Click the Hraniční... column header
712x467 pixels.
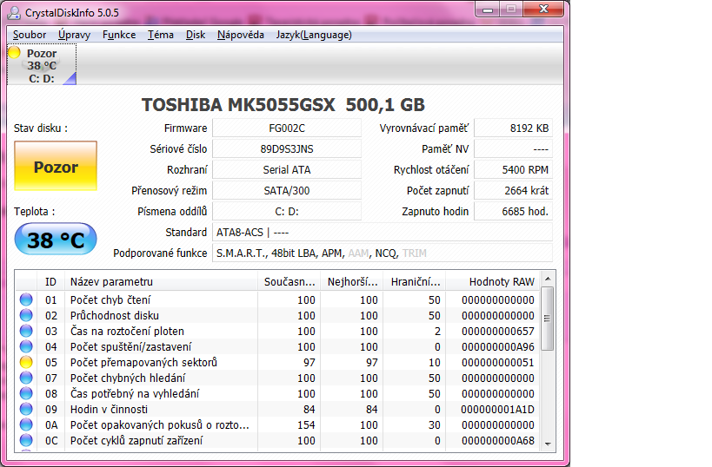coord(415,281)
